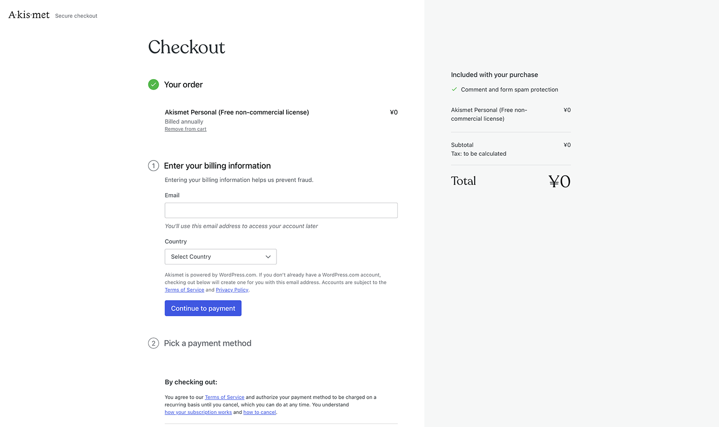Click the checkmark next to spam protection feature
This screenshot has height=427, width=719.
pos(454,89)
